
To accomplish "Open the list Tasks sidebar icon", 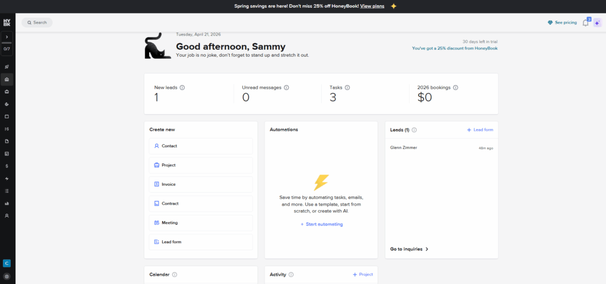I will [7, 191].
